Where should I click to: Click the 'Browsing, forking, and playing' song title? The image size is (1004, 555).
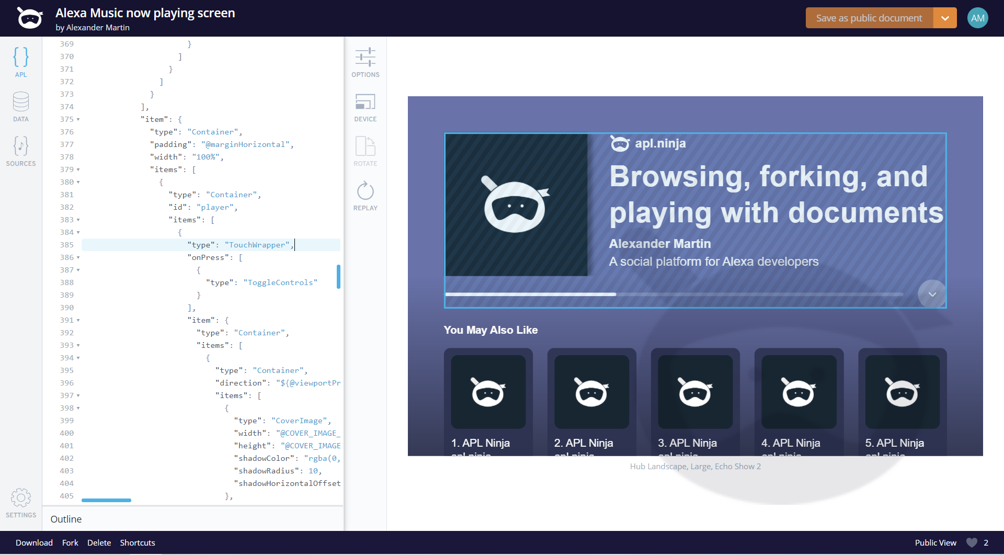[777, 195]
